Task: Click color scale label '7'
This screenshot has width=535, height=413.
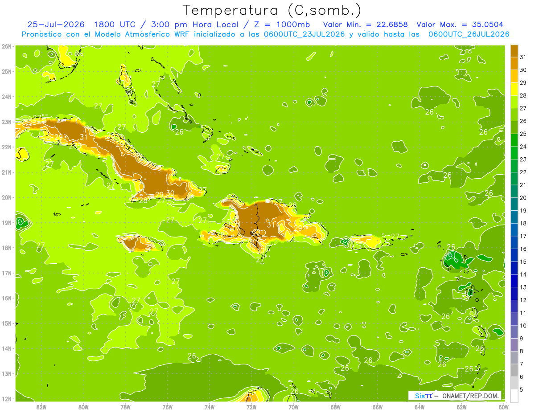Action: 521,364
